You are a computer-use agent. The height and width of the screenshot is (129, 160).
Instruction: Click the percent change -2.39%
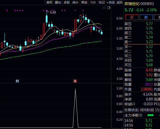(151, 10)
